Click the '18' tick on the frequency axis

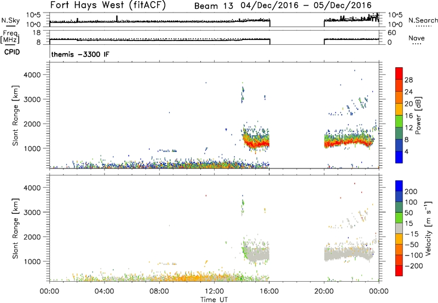[x=37, y=33]
